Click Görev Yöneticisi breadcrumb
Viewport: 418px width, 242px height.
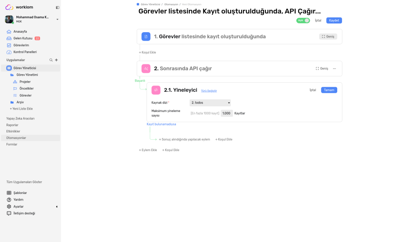click(x=150, y=4)
